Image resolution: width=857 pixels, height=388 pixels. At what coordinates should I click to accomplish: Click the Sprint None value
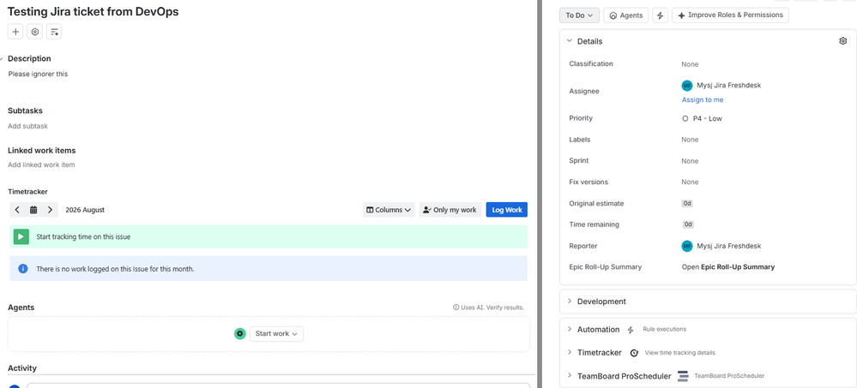tap(690, 161)
